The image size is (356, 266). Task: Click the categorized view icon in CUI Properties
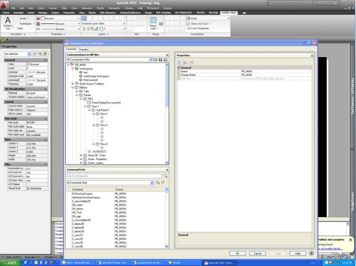coord(180,63)
